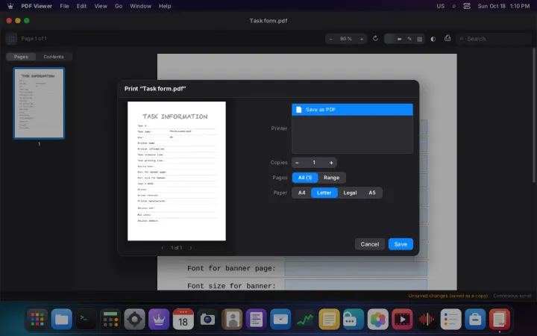
Task: Cancel the print dialog
Action: click(x=369, y=244)
